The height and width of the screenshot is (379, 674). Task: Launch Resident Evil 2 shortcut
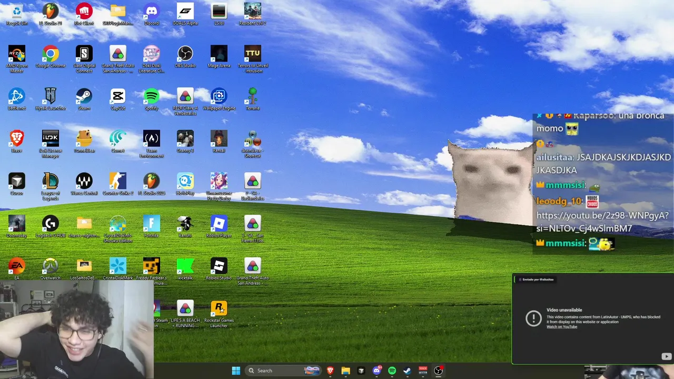click(x=253, y=14)
